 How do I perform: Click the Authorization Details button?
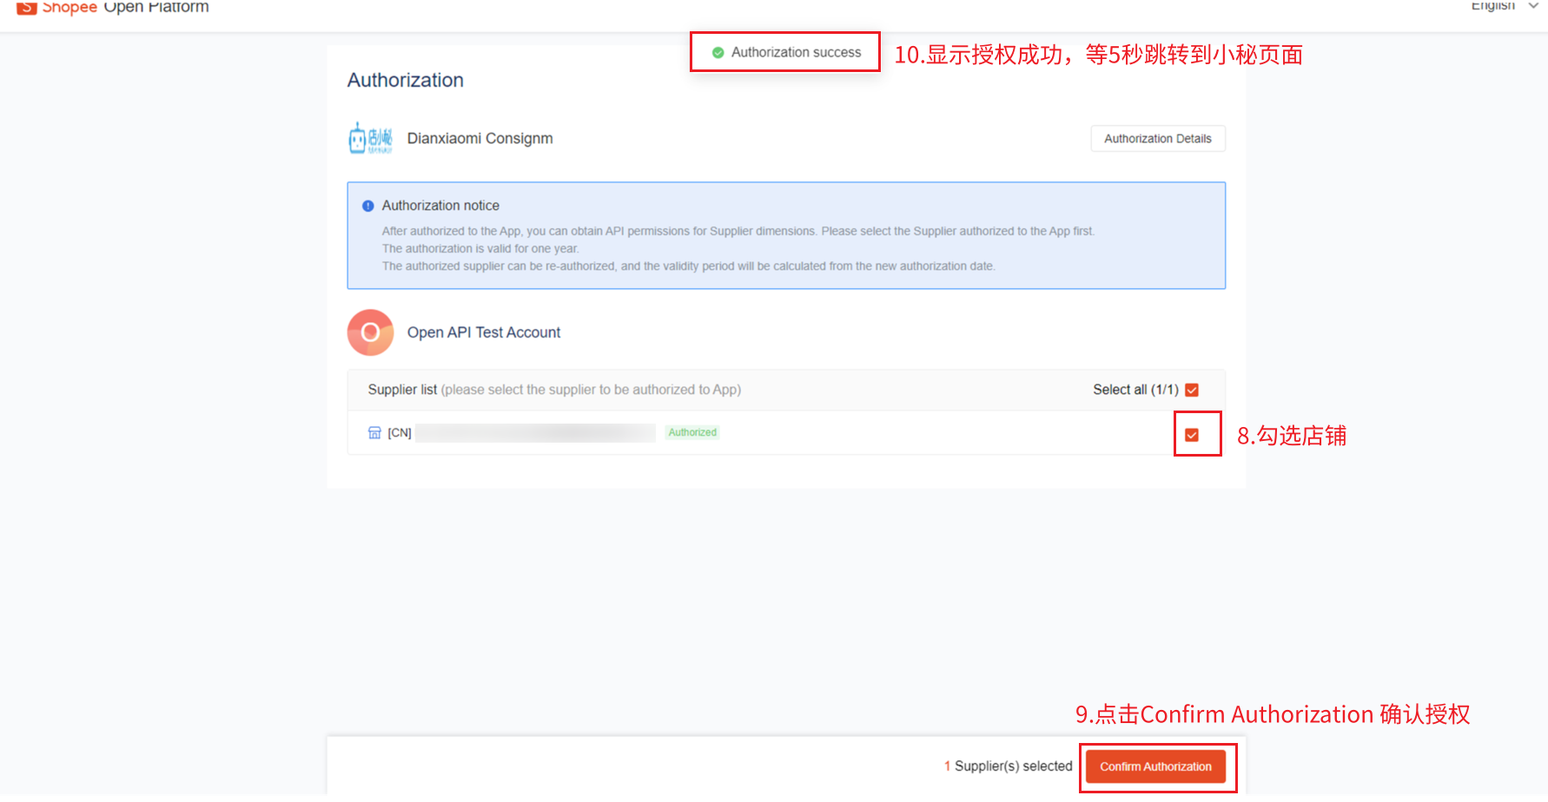pyautogui.click(x=1158, y=139)
